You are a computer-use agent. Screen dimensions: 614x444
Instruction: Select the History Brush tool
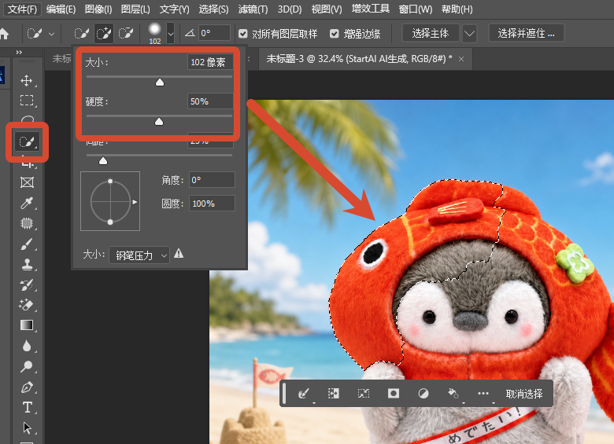coord(27,285)
